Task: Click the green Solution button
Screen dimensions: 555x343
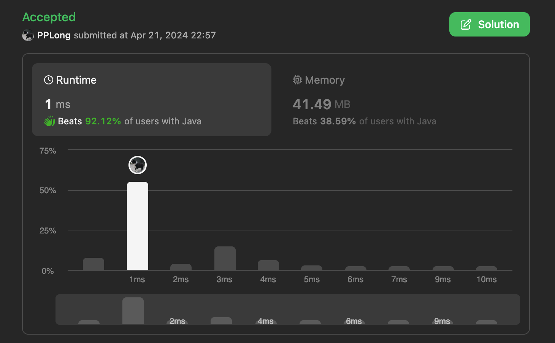Action: tap(489, 24)
